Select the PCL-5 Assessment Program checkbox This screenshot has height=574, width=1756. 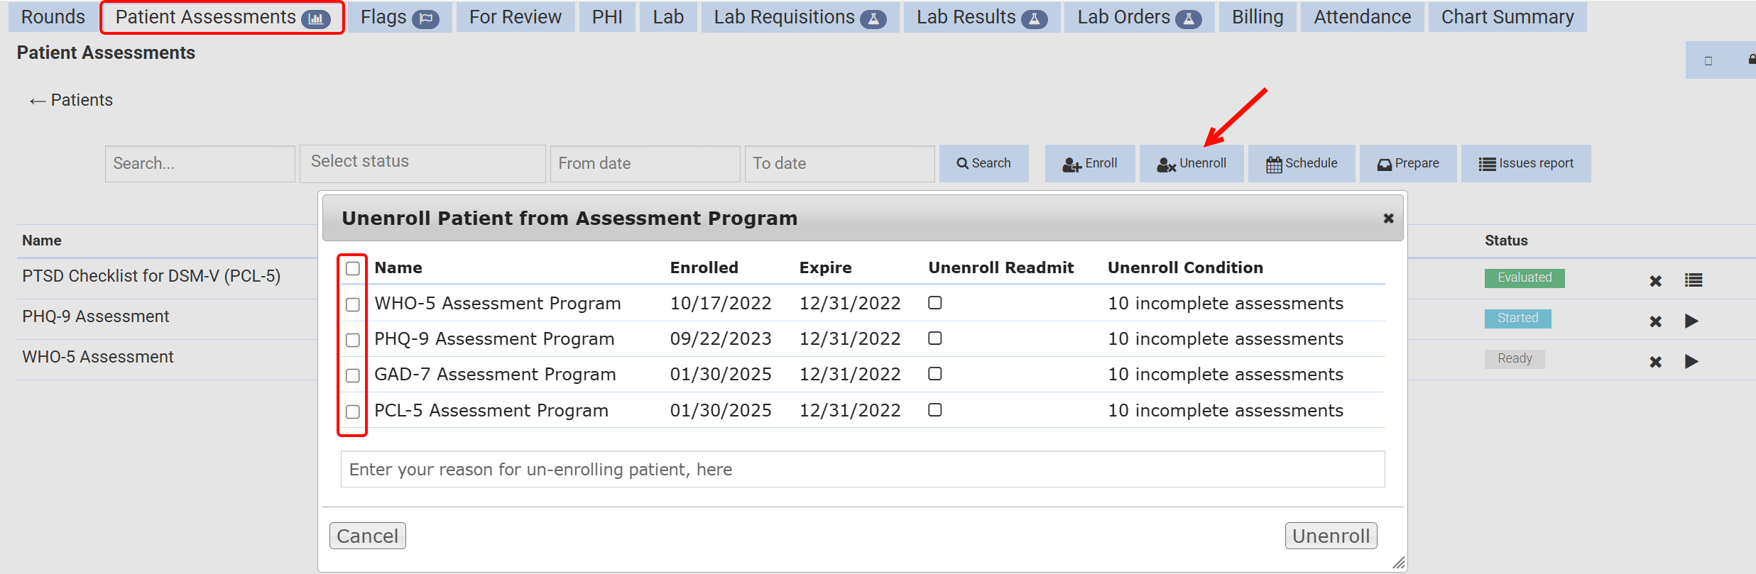[x=353, y=412]
